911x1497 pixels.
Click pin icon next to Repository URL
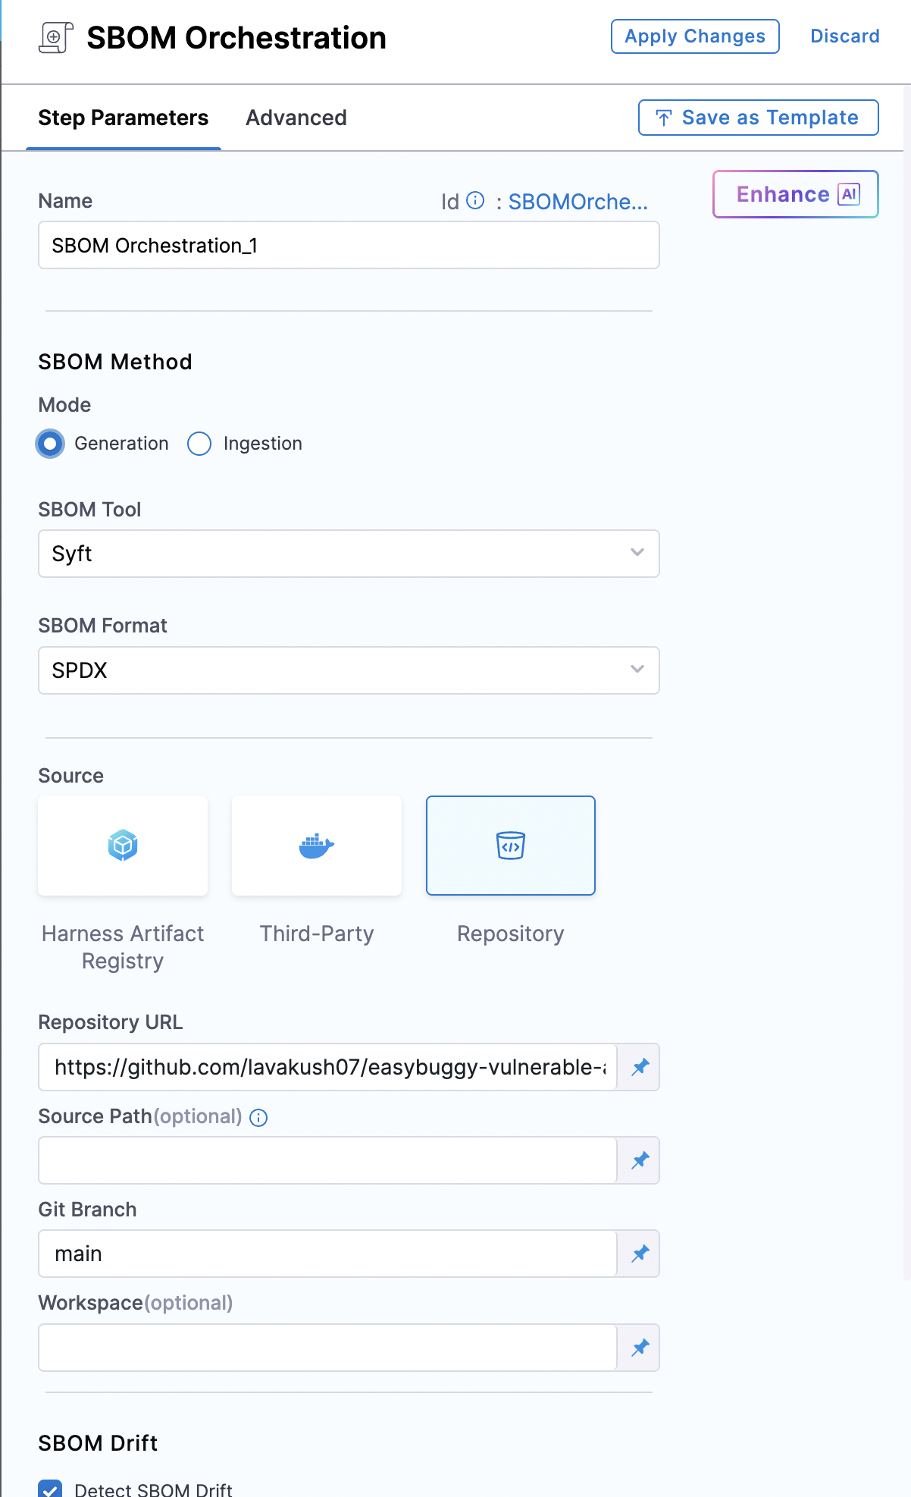coord(640,1067)
